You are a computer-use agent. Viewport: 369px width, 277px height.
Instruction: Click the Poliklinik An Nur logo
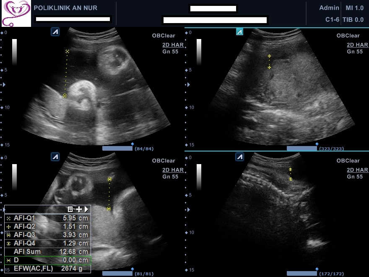tap(16, 13)
